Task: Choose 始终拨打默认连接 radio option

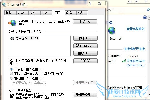Action: (x=26, y=78)
